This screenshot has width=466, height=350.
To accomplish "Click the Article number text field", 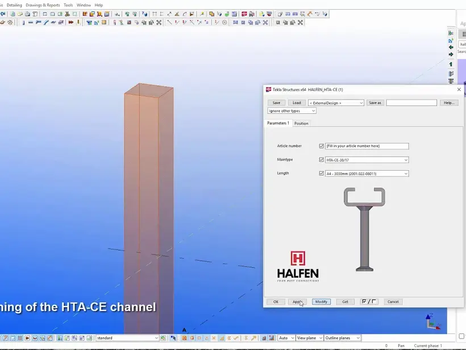I will click(x=367, y=146).
